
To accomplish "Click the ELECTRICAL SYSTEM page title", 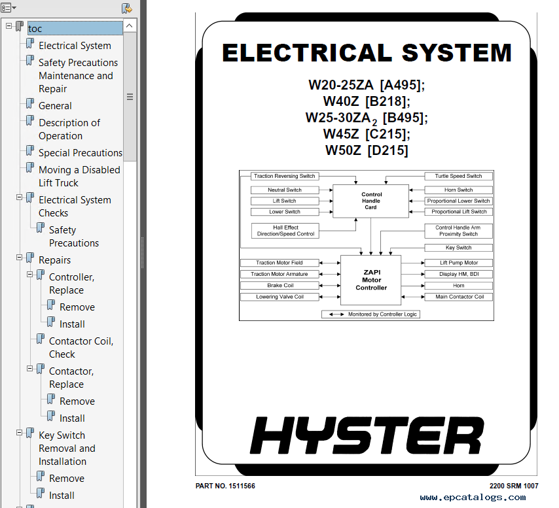I will [x=367, y=53].
